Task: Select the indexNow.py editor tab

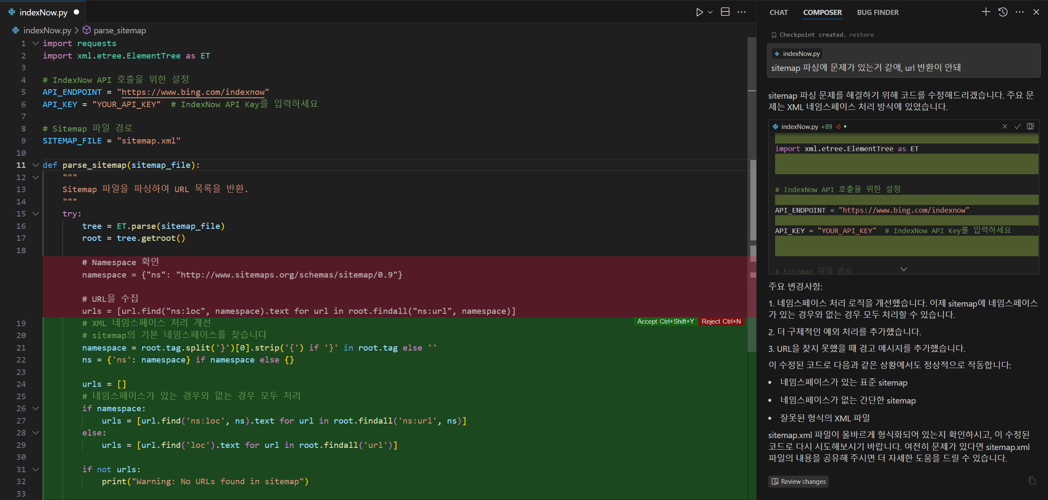Action: click(x=43, y=12)
